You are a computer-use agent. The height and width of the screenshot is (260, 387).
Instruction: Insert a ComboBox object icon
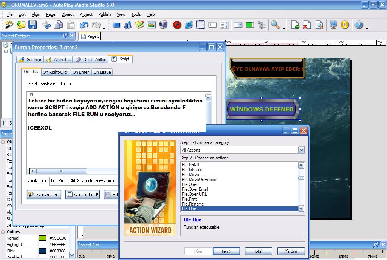pos(238,25)
